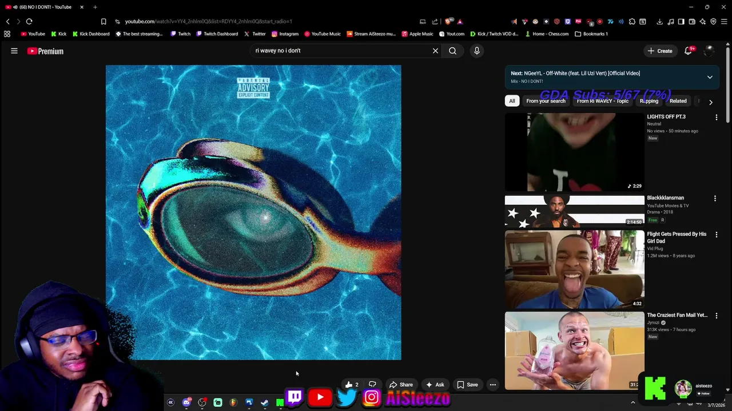This screenshot has width=732, height=411.
Task: Share the NO I DONT video
Action: pos(401,385)
